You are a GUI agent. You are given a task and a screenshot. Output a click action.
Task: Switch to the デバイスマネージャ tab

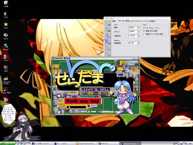tap(137, 21)
